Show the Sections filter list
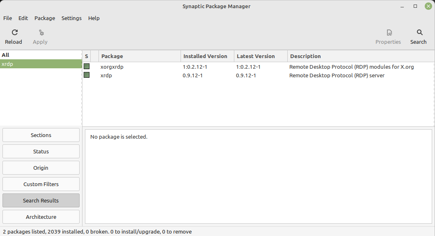Image resolution: width=435 pixels, height=236 pixels. click(41, 135)
